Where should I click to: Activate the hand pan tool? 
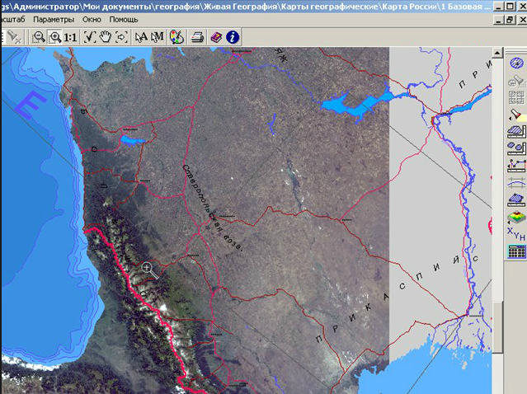coord(106,37)
